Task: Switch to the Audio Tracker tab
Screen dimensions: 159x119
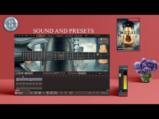Action: click(78, 36)
